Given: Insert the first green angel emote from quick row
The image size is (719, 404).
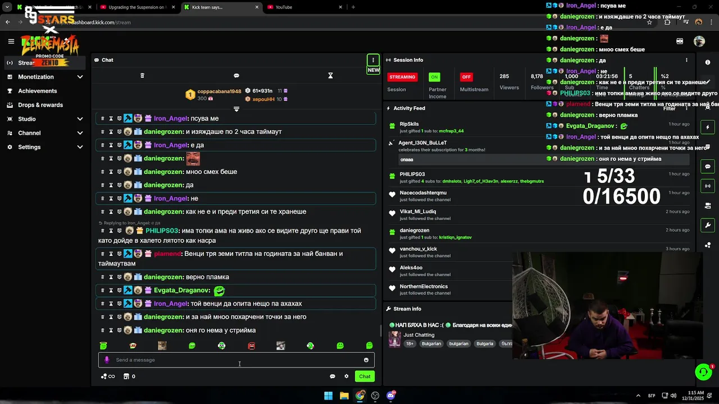Looking at the screenshot, I should coord(103,346).
